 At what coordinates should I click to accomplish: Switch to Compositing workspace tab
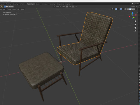[60, 4]
